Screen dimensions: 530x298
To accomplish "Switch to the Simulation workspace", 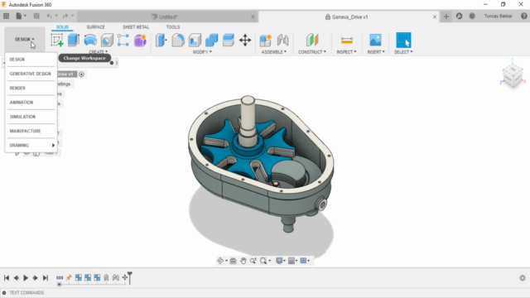I will 31,117.
